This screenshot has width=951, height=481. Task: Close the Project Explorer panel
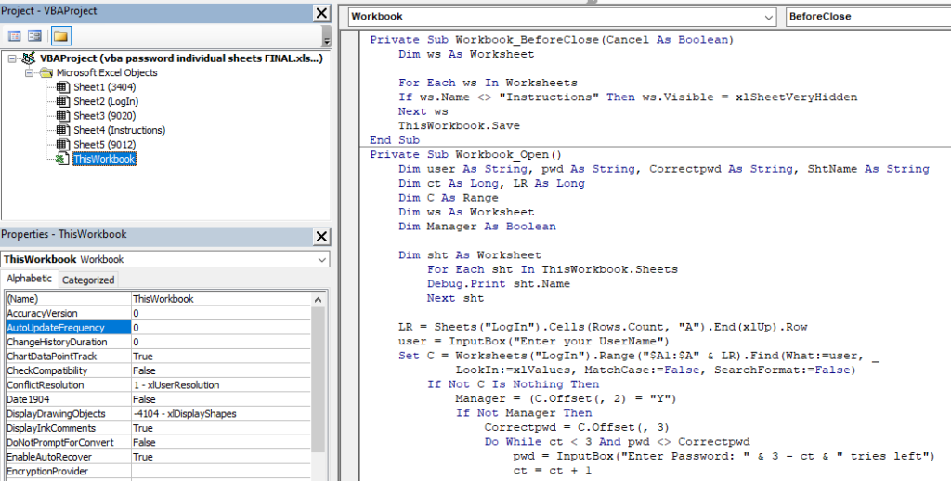(321, 12)
